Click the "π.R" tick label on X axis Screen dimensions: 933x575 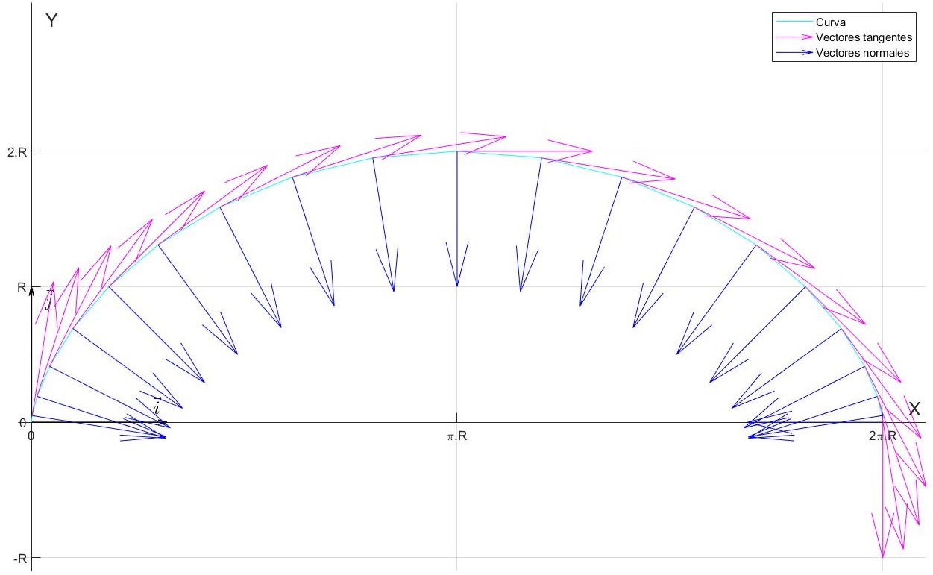(456, 436)
